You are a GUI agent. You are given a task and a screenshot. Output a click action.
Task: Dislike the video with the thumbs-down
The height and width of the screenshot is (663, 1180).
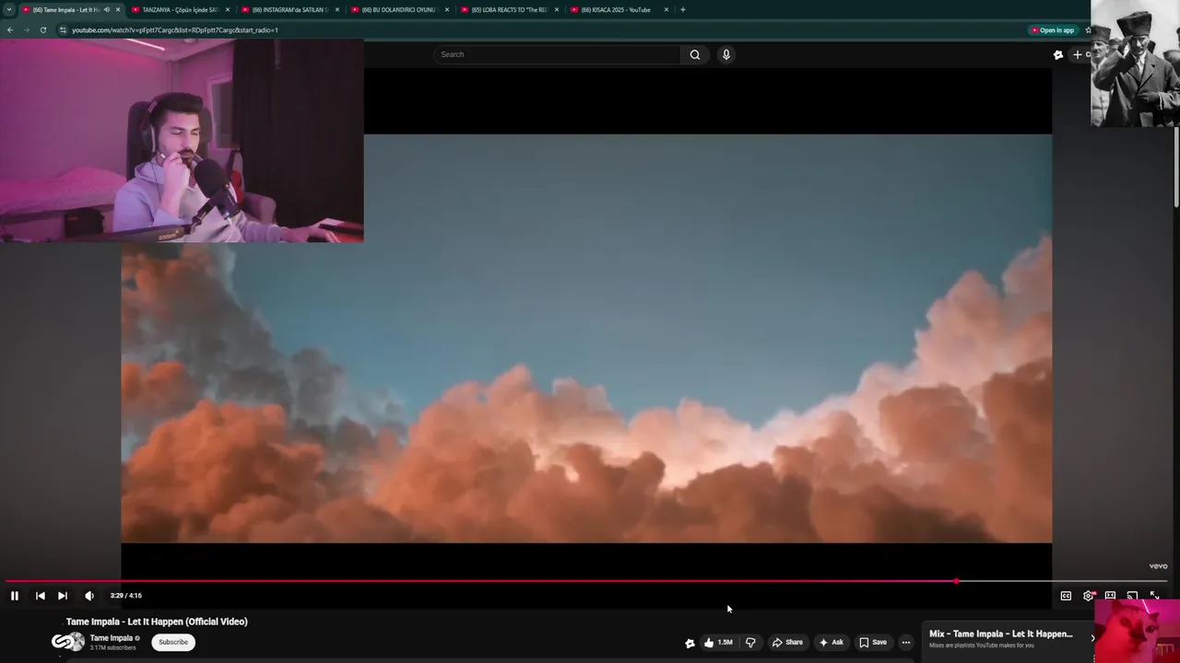pos(750,643)
